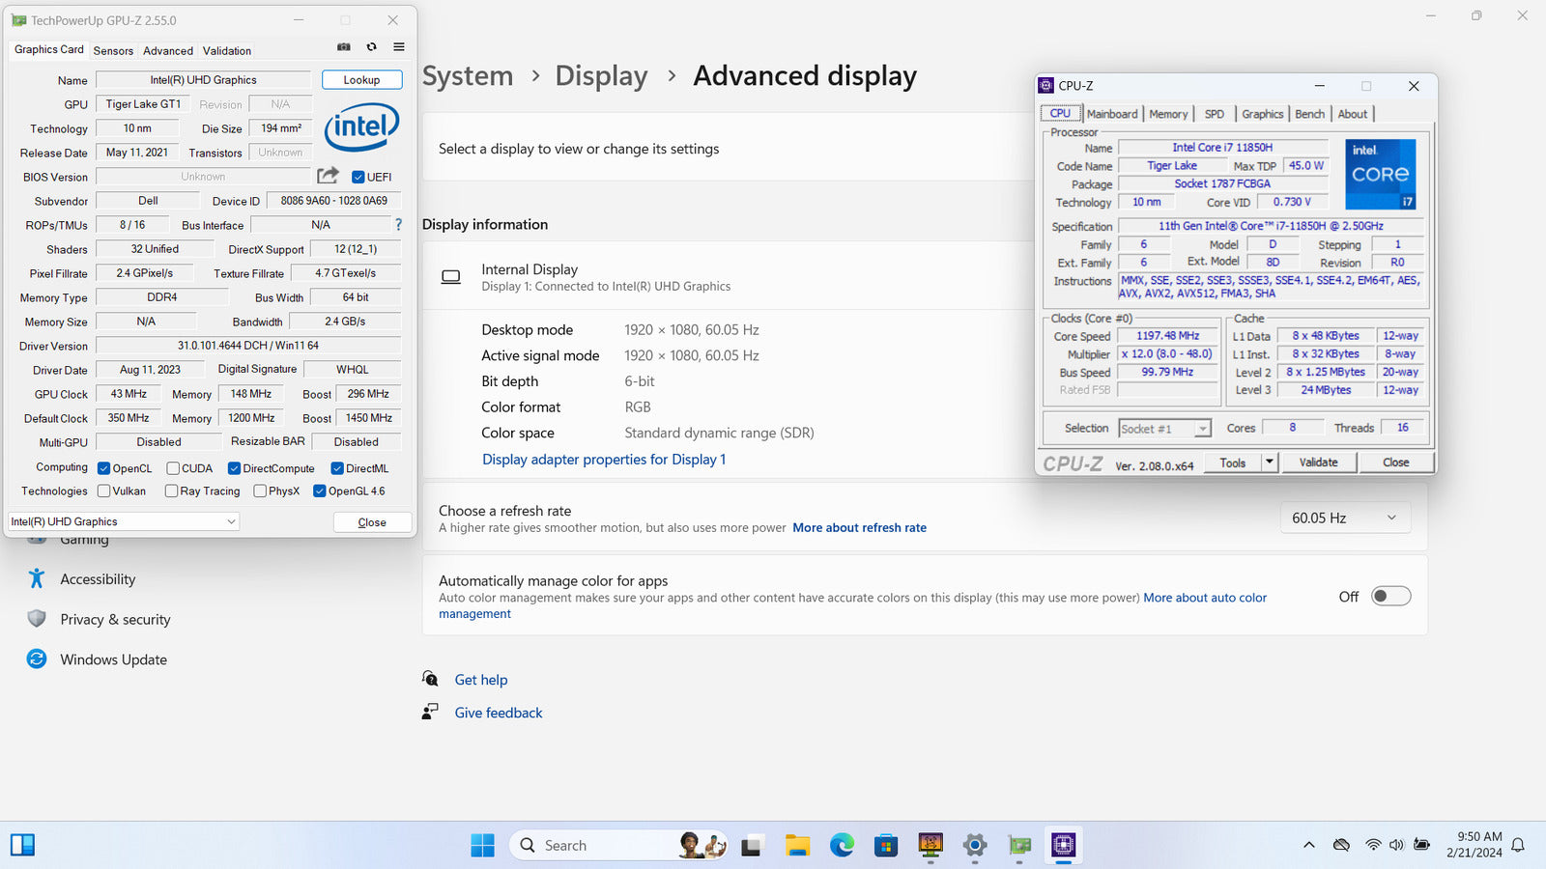This screenshot has width=1546, height=869.
Task: Click the Give feedback link
Action: click(x=499, y=713)
